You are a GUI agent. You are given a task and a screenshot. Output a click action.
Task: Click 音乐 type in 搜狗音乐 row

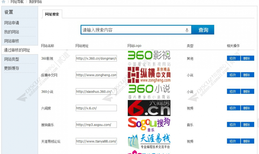[x=190, y=125]
